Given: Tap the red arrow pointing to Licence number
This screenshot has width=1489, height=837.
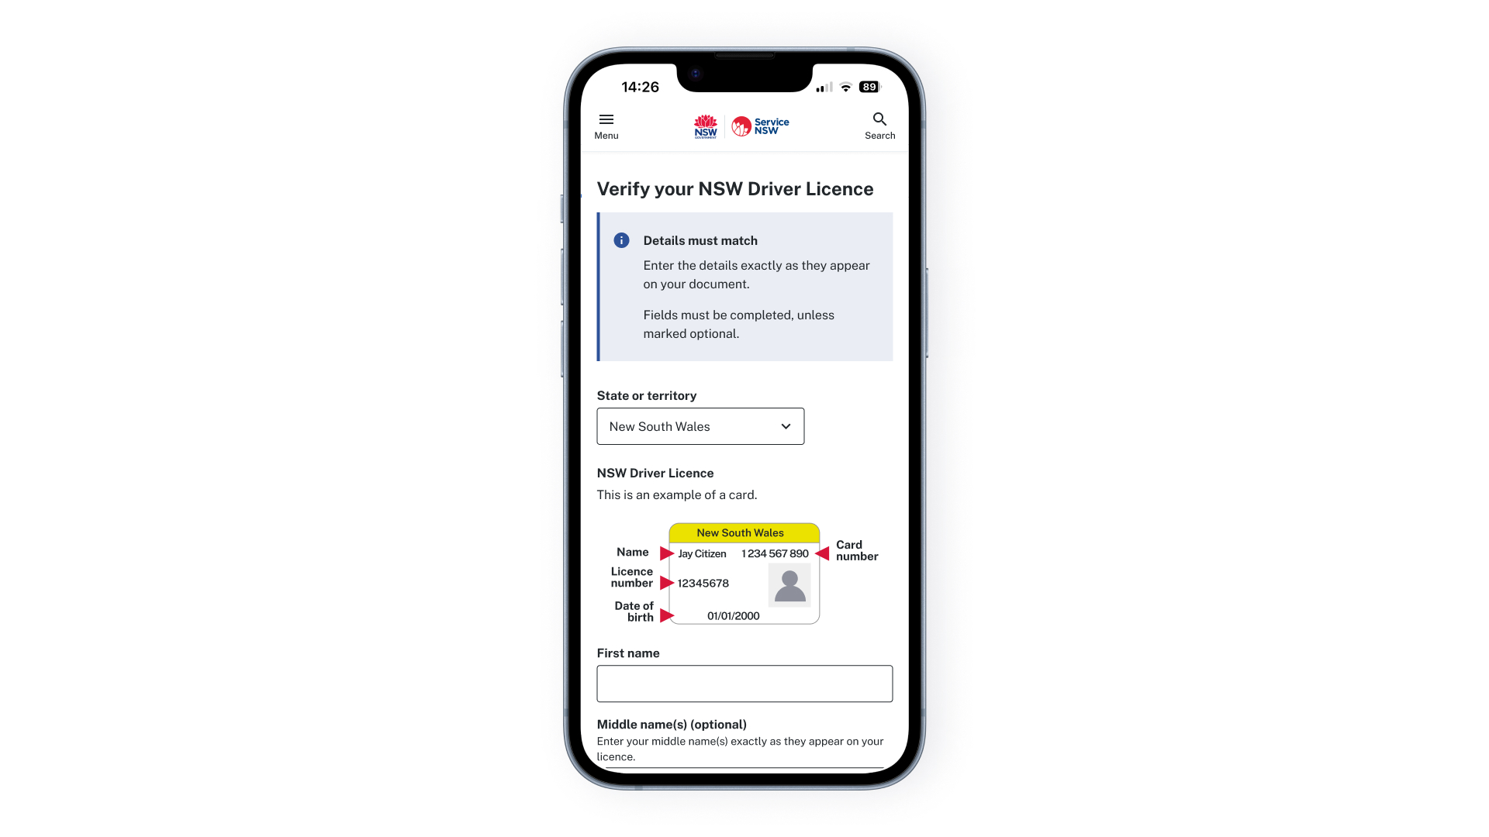Looking at the screenshot, I should [x=664, y=583].
